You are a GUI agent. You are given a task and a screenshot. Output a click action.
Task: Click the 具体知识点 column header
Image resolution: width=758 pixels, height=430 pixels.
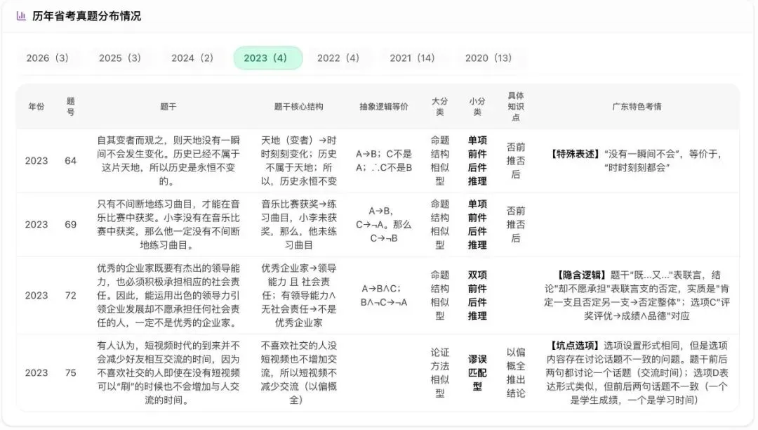click(x=516, y=106)
